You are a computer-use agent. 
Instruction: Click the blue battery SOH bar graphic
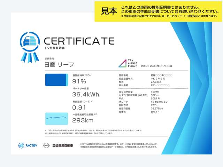[56, 80]
